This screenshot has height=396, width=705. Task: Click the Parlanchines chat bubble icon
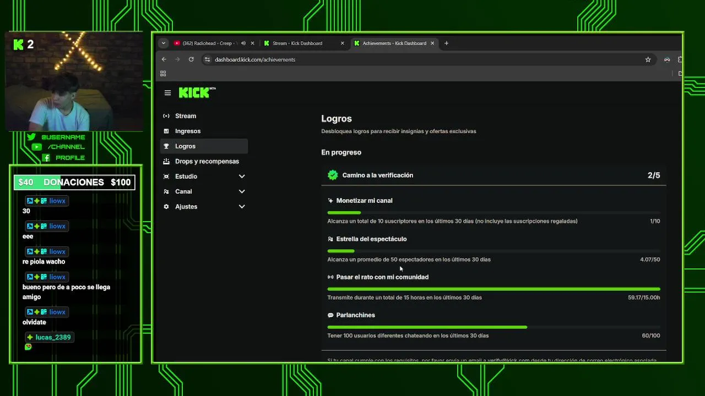pyautogui.click(x=330, y=315)
